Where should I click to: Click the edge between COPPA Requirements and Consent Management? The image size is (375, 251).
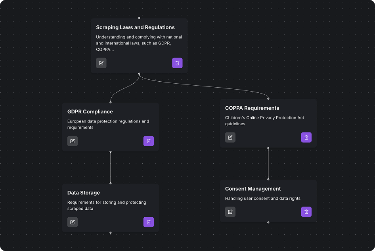point(268,164)
